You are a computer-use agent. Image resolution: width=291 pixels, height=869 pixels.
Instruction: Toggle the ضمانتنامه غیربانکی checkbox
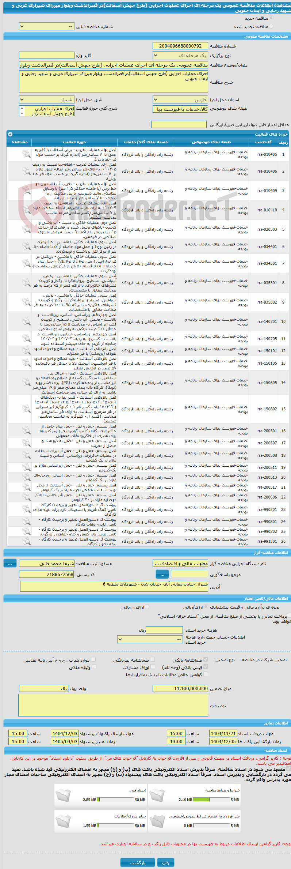click(x=153, y=659)
